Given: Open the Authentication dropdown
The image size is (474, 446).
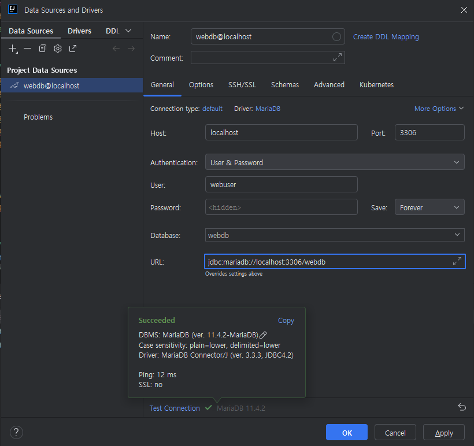Looking at the screenshot, I should point(335,162).
